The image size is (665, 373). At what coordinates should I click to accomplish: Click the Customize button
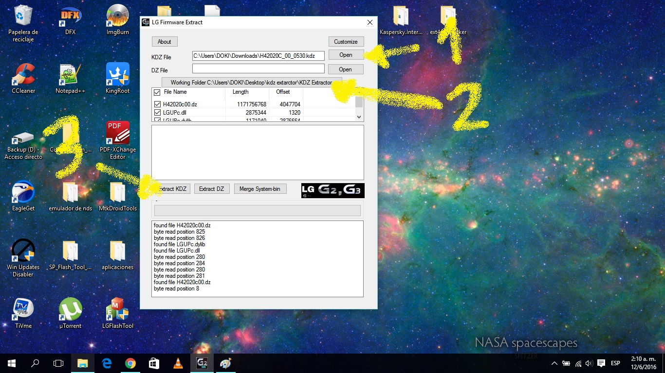click(346, 42)
